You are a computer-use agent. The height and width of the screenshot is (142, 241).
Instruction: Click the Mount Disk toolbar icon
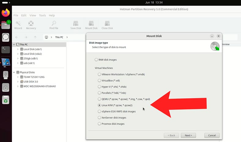click(x=91, y=23)
